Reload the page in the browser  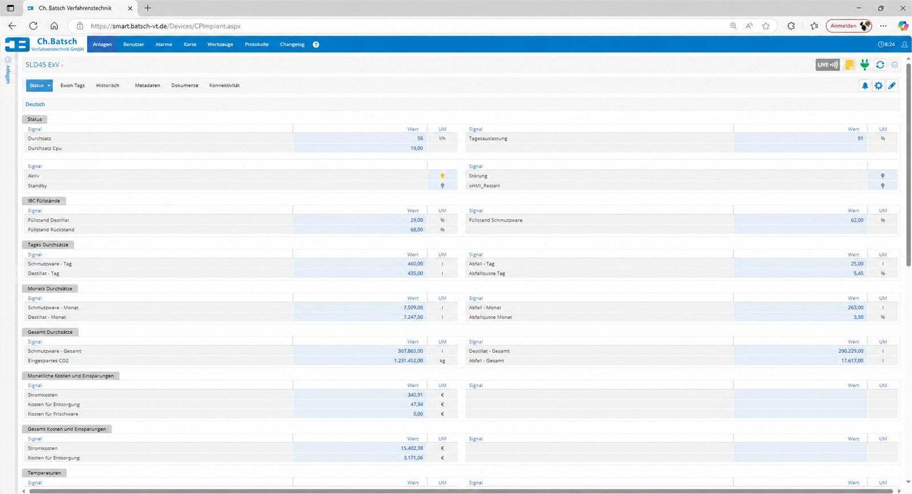pyautogui.click(x=33, y=26)
